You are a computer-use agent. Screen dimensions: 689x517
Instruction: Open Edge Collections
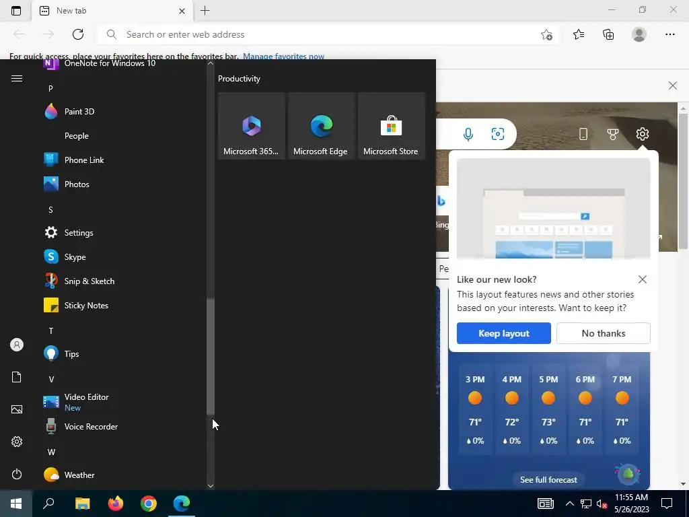click(x=608, y=34)
